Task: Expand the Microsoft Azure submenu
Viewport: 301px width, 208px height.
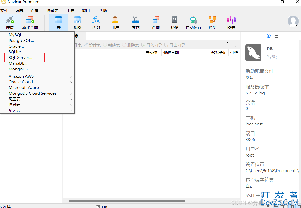Action: click(38, 88)
